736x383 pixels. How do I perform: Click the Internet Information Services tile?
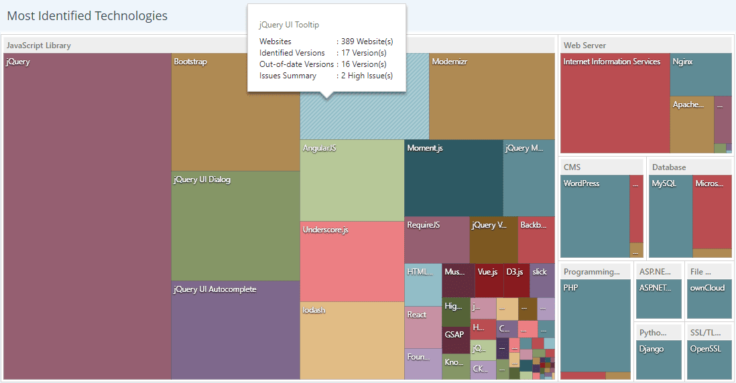coord(615,103)
